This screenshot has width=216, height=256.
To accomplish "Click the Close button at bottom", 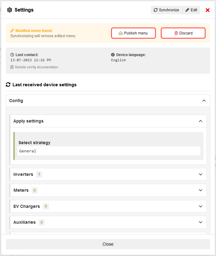I will tap(108, 244).
